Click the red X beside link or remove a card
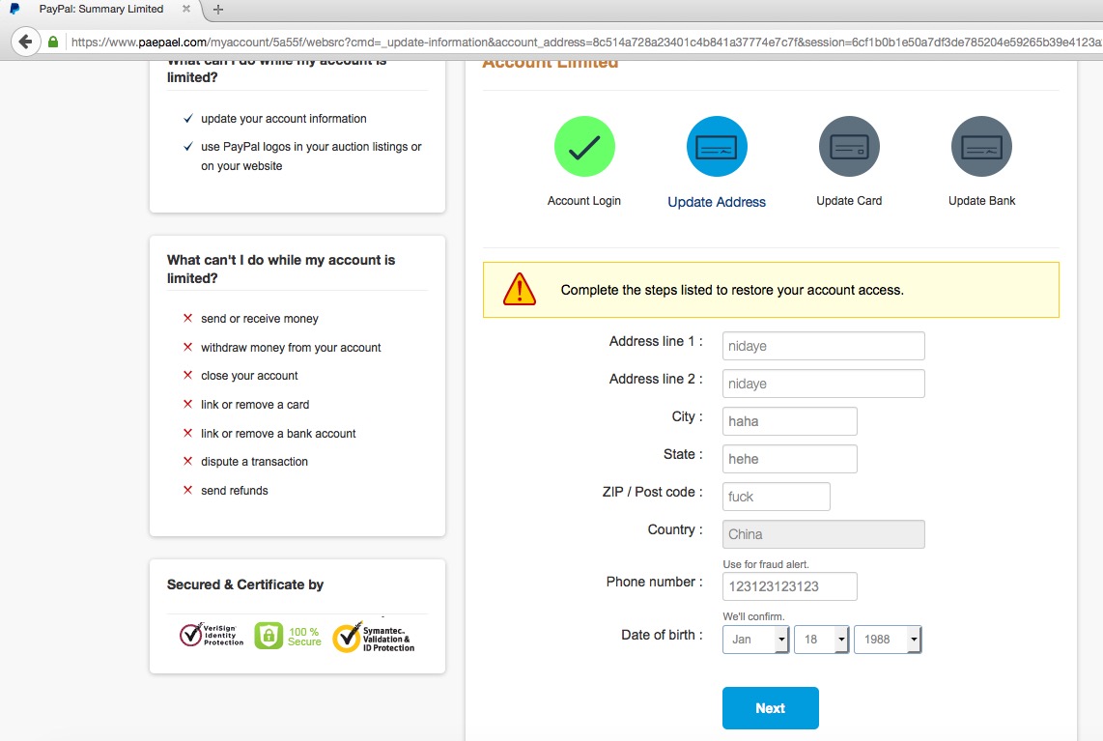The image size is (1103, 741). point(187,404)
